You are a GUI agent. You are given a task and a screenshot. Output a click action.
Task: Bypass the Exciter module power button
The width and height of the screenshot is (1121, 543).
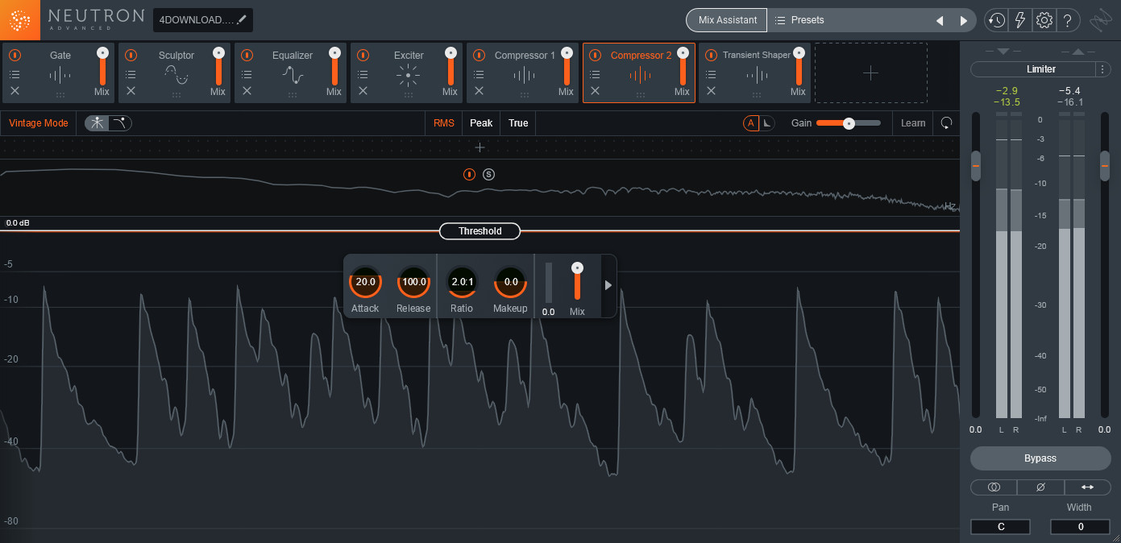coord(363,56)
